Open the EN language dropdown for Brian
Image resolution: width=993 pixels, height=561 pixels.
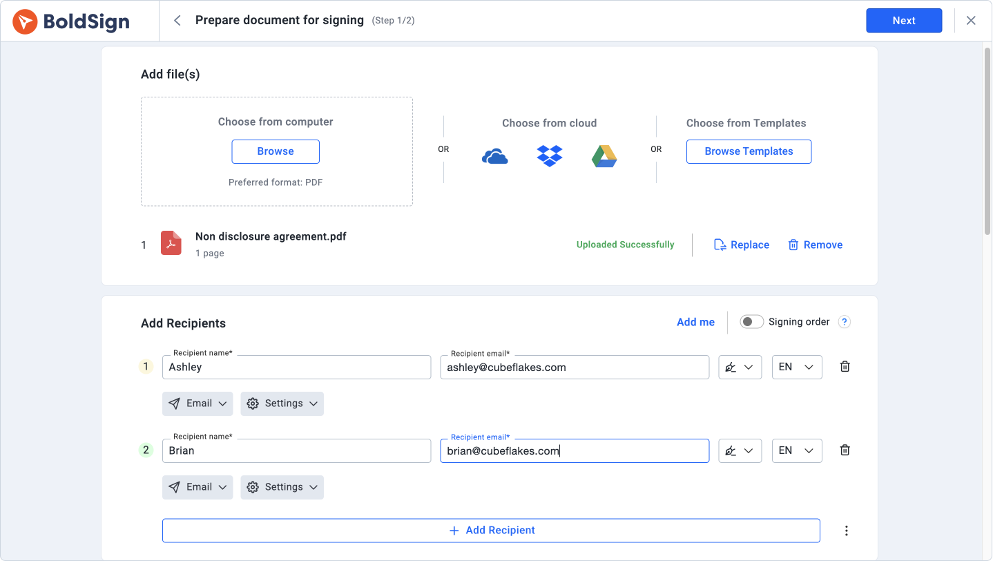(x=796, y=450)
